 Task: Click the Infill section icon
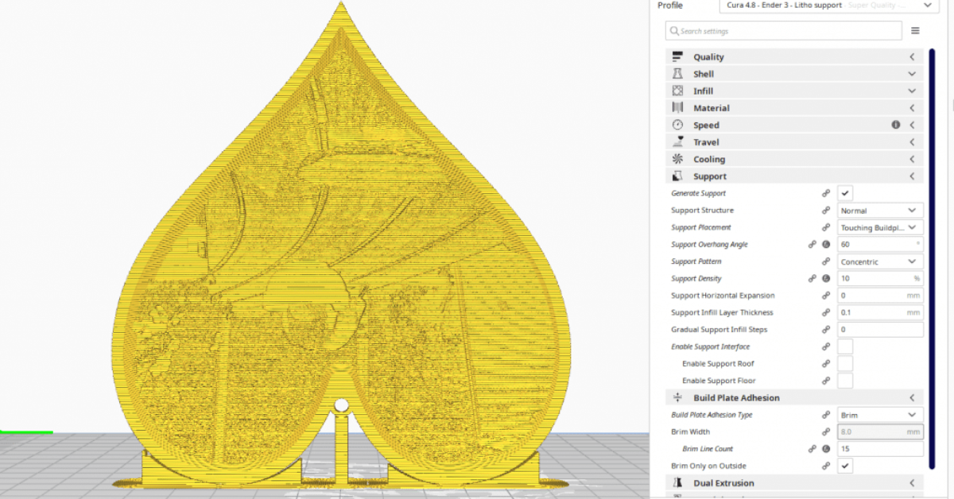(x=677, y=91)
